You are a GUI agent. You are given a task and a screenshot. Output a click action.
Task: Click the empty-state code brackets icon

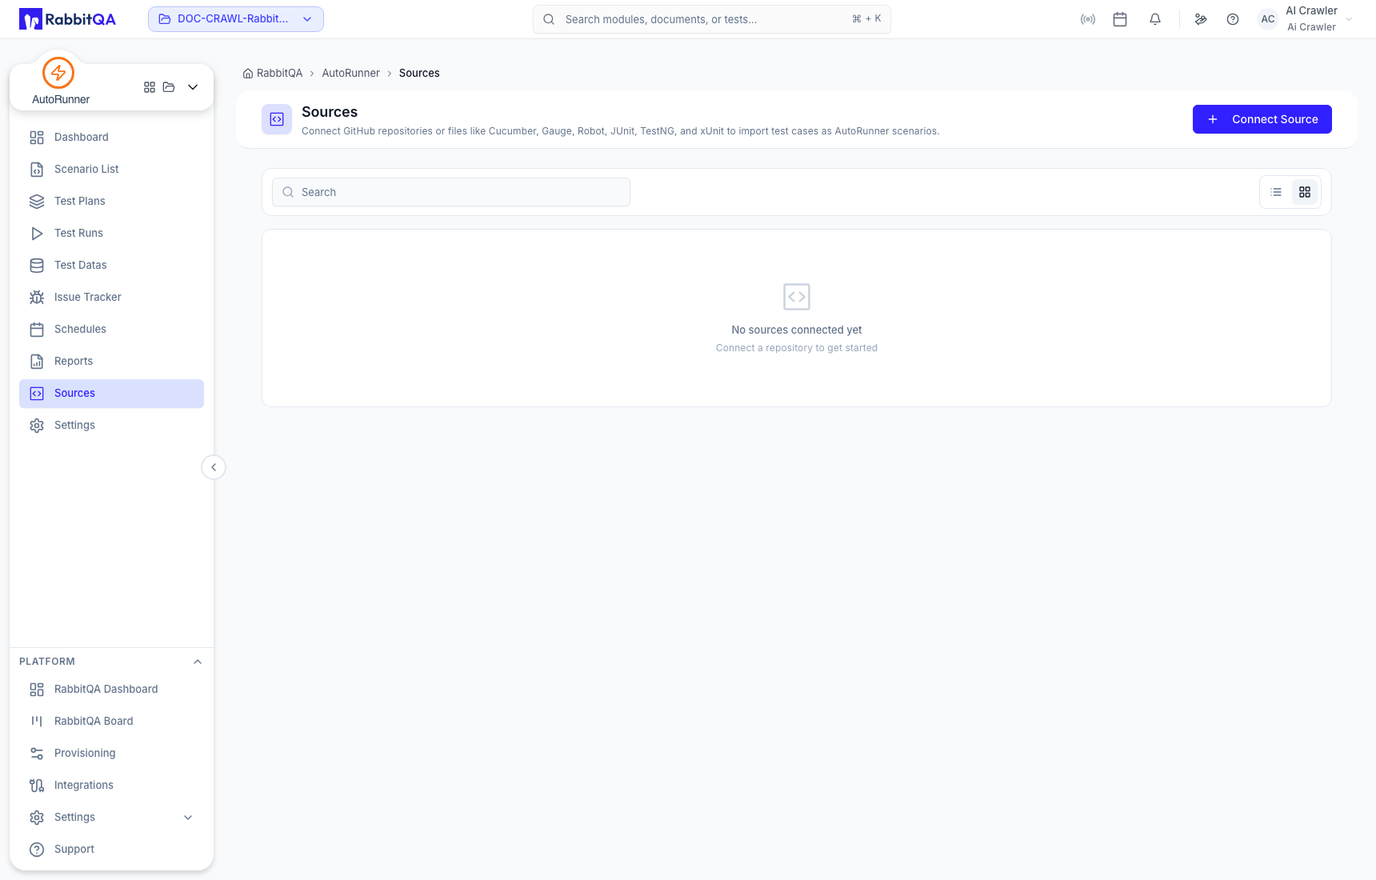tap(797, 297)
